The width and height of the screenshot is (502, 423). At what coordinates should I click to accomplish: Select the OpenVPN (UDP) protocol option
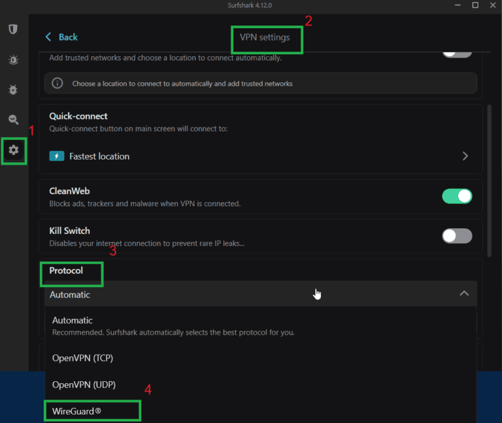pos(84,384)
